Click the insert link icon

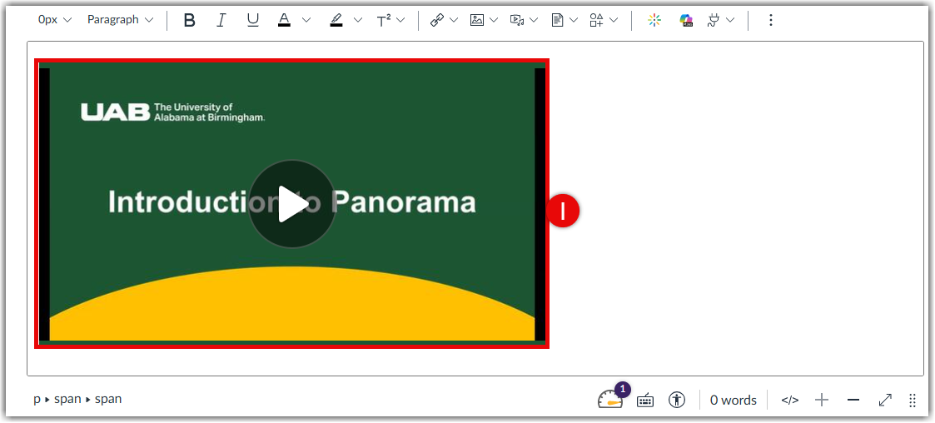[x=437, y=20]
